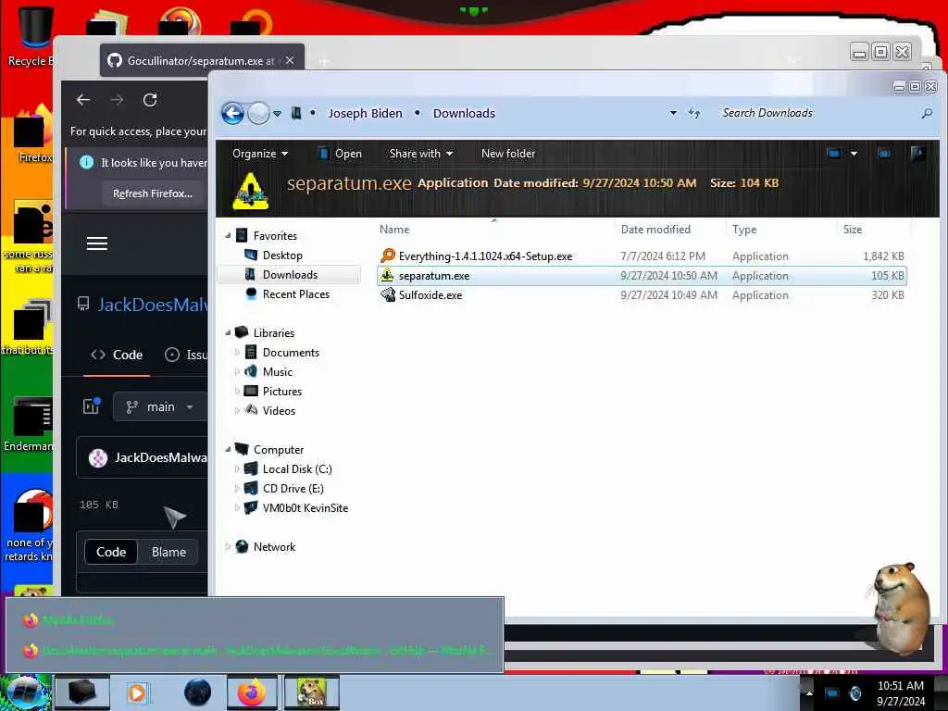Screen dimensions: 948x711
Task: Click the Search Downloads field
Action: (817, 113)
